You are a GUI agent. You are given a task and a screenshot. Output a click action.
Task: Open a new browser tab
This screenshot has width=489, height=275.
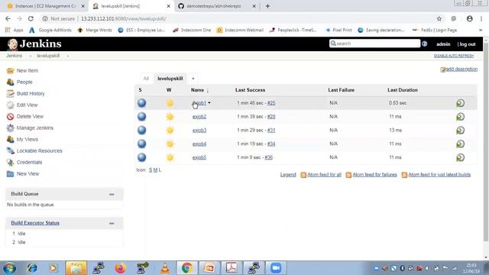[x=267, y=6]
